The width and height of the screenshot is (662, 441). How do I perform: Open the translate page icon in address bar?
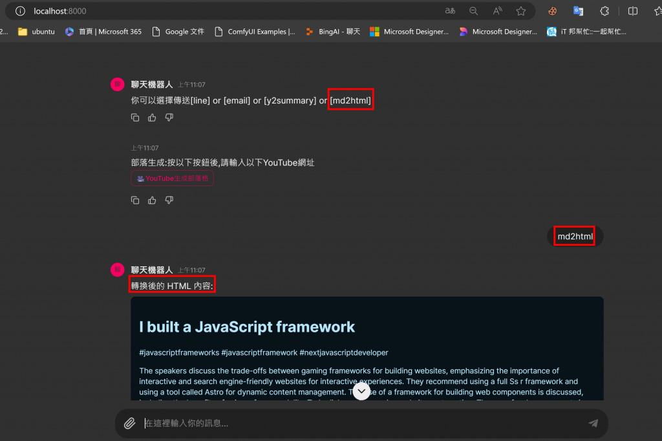450,11
